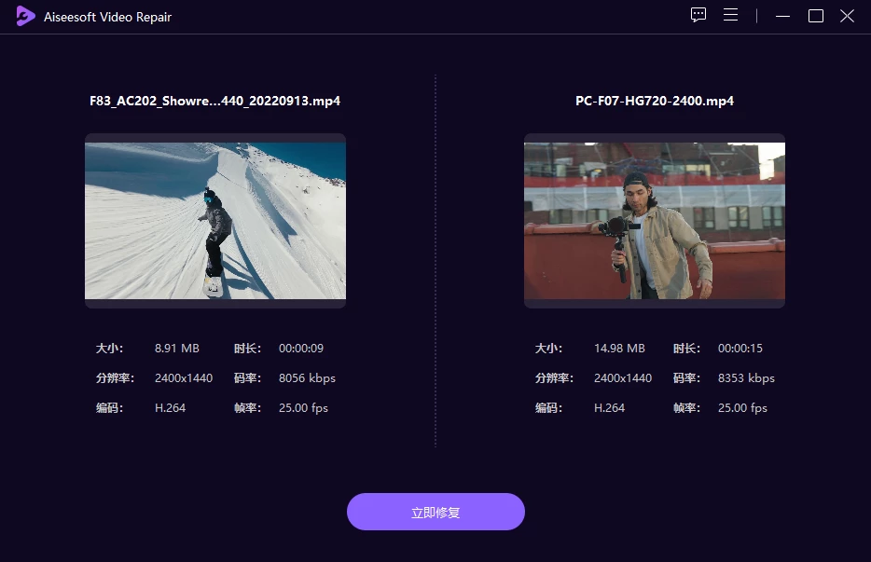Viewport: 871px width, 562px height.
Task: Click the left video's H.264 codec value
Action: [170, 408]
